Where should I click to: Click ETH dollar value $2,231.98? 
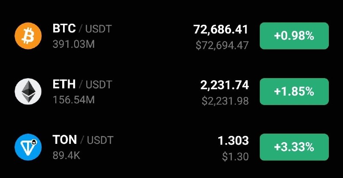click(x=225, y=101)
